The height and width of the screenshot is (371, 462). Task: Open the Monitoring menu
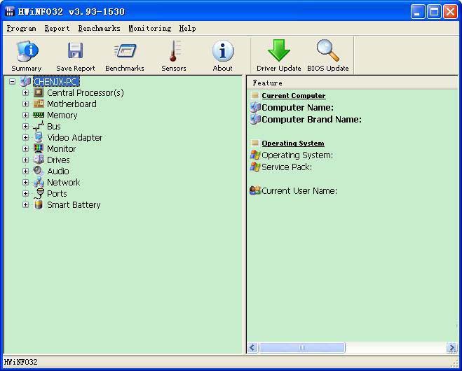149,29
